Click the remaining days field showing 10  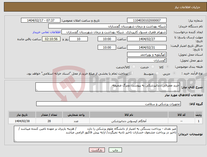(79, 39)
